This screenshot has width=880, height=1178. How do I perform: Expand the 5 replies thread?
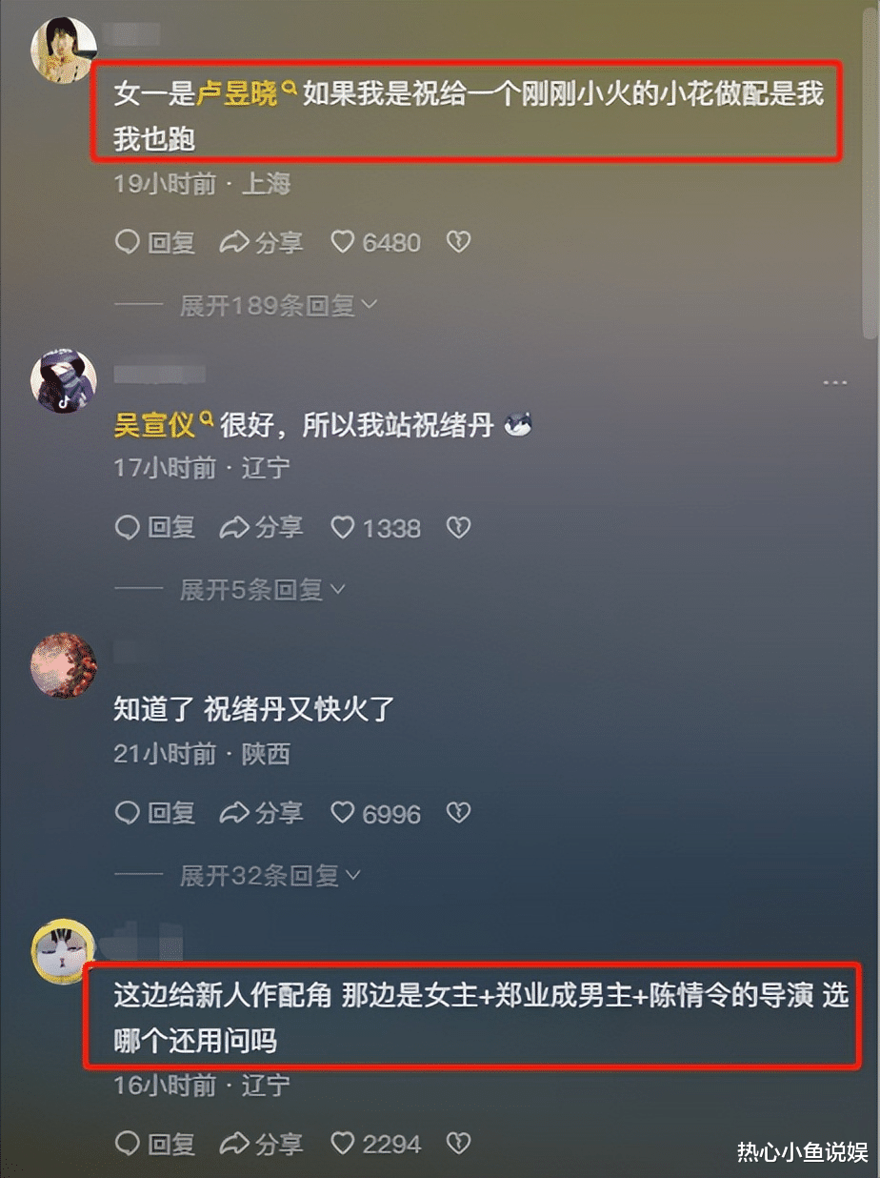(262, 590)
